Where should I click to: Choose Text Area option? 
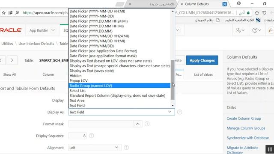(119, 101)
